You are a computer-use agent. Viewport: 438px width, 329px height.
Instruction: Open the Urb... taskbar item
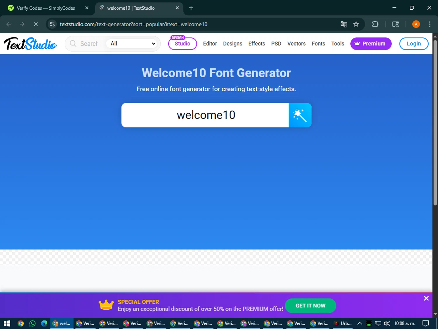pyautogui.click(x=343, y=323)
